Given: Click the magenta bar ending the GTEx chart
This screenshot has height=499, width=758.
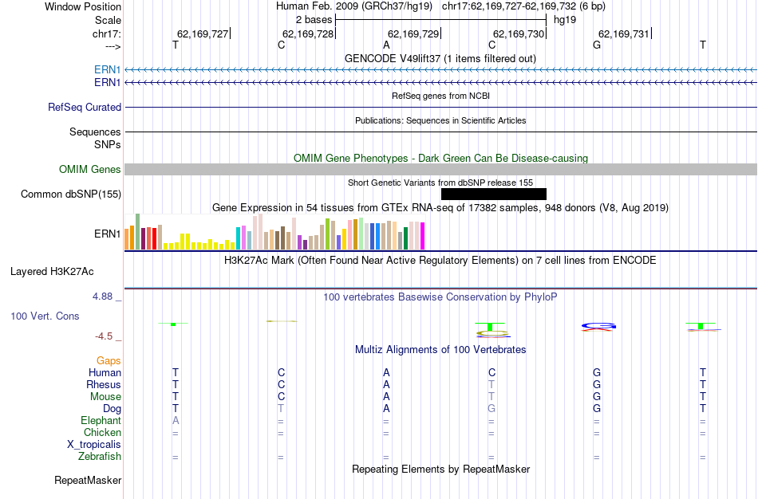Looking at the screenshot, I should [x=423, y=236].
